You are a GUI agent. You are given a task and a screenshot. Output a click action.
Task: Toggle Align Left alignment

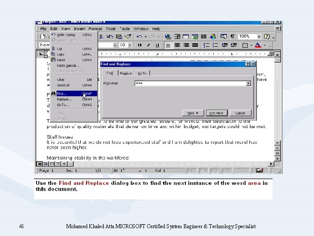coord(168,45)
